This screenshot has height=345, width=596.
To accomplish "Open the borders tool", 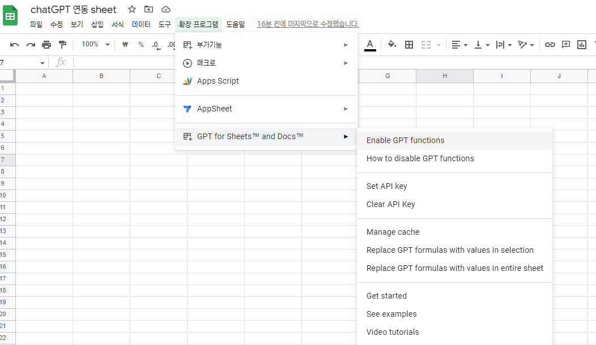I will [408, 45].
